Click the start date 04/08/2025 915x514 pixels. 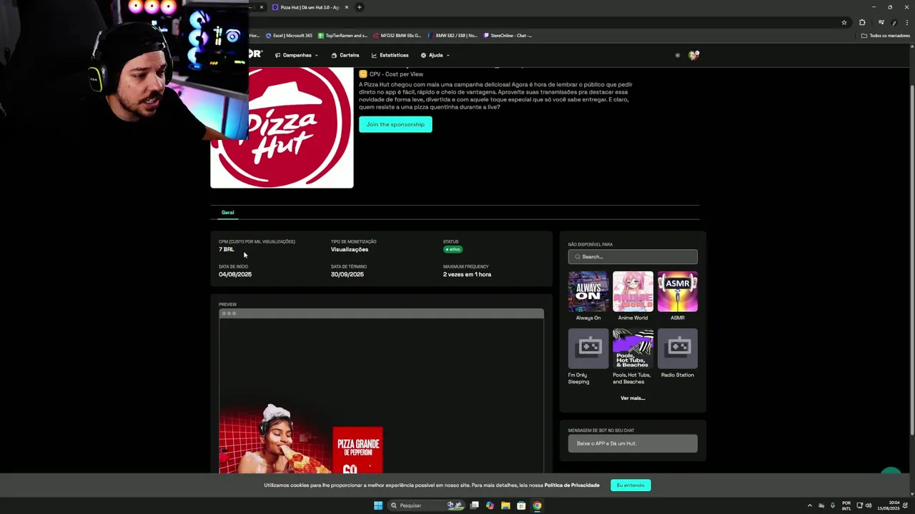tap(235, 274)
